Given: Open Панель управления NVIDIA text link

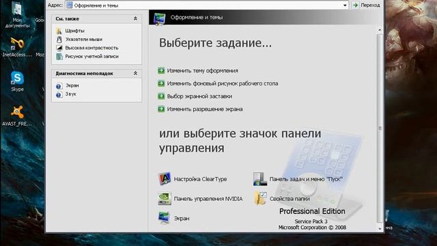Looking at the screenshot, I should [208, 199].
